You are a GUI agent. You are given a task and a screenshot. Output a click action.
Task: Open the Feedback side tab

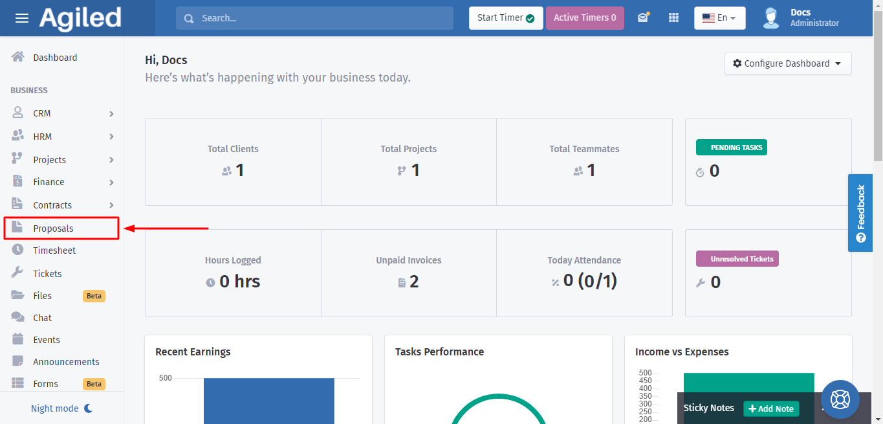click(x=861, y=212)
